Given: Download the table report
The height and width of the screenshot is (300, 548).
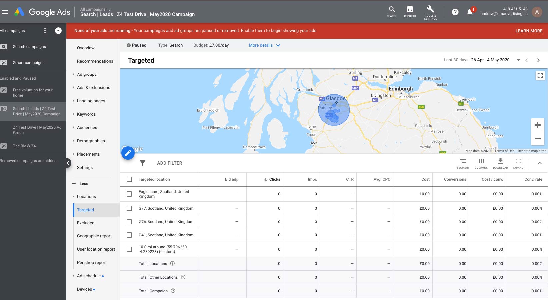Looking at the screenshot, I should click(x=500, y=163).
